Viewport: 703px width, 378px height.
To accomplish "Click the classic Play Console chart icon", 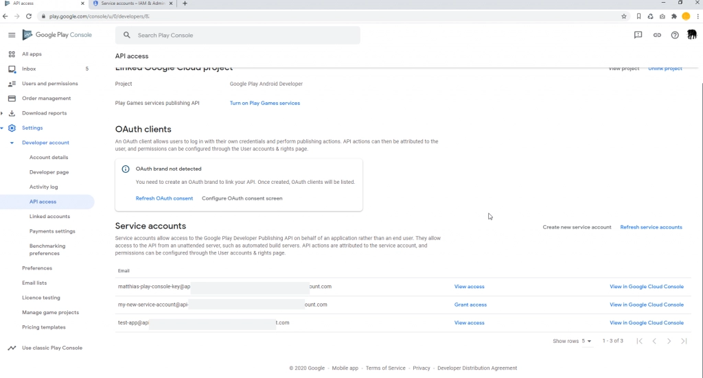I will [12, 348].
